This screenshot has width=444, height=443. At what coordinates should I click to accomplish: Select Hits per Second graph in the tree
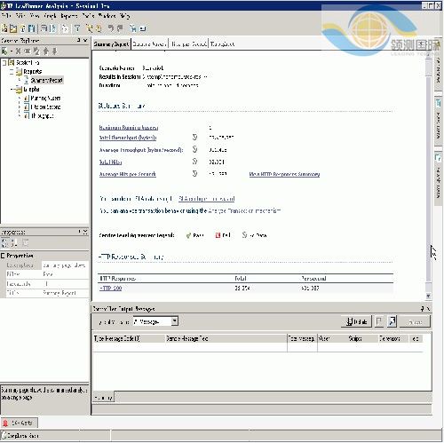click(x=45, y=107)
